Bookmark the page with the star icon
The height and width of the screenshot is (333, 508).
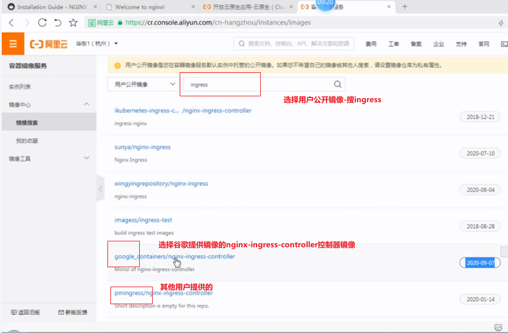[x=73, y=22]
